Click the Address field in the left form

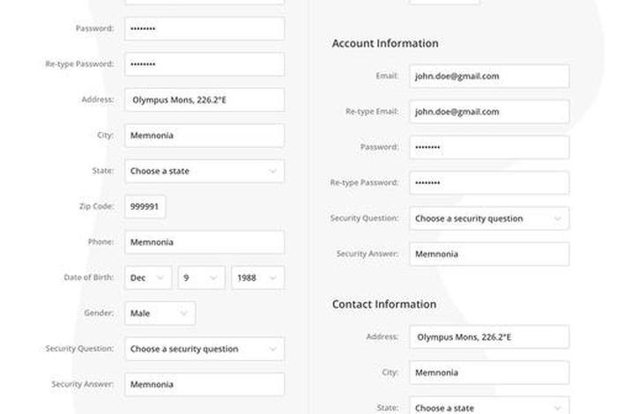(204, 100)
